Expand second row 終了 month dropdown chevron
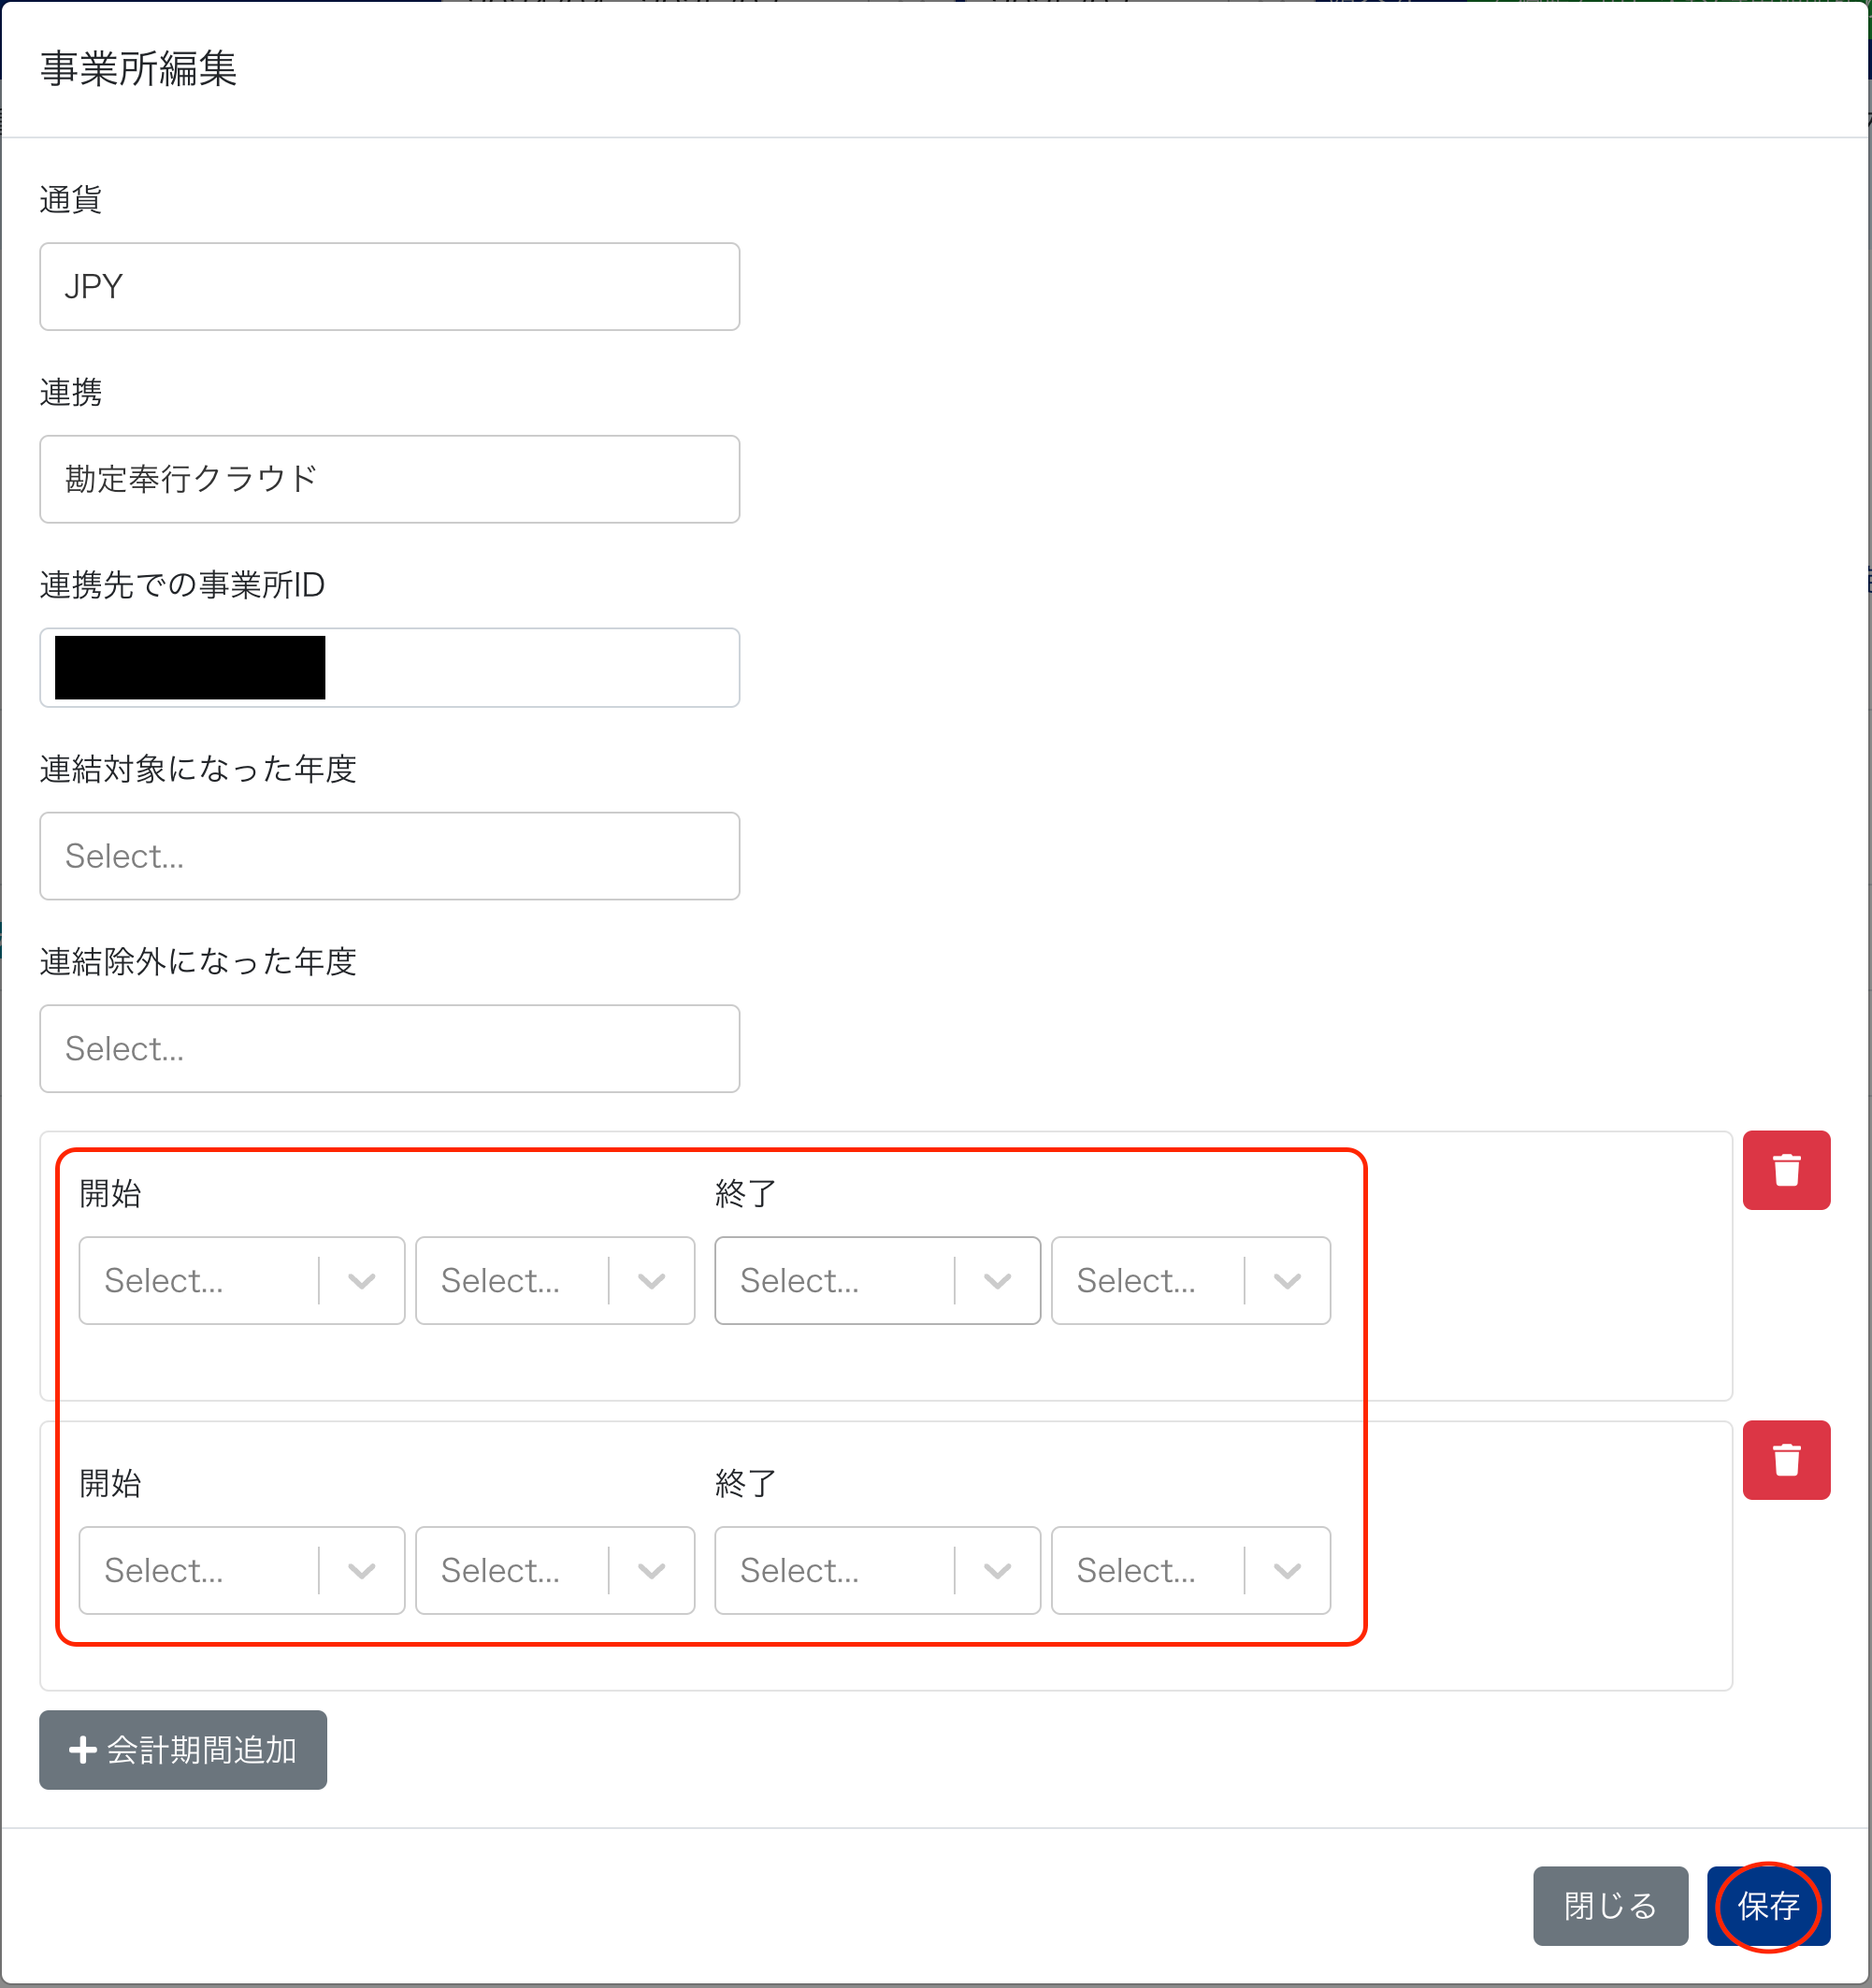Image resolution: width=1872 pixels, height=1988 pixels. [x=1287, y=1571]
